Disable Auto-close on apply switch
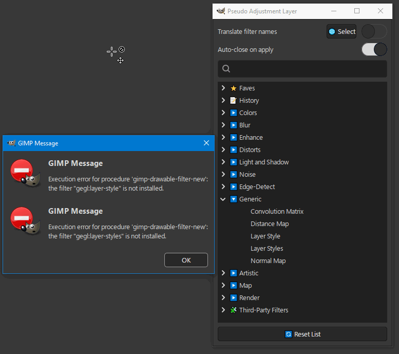The width and height of the screenshot is (399, 354). (x=374, y=49)
